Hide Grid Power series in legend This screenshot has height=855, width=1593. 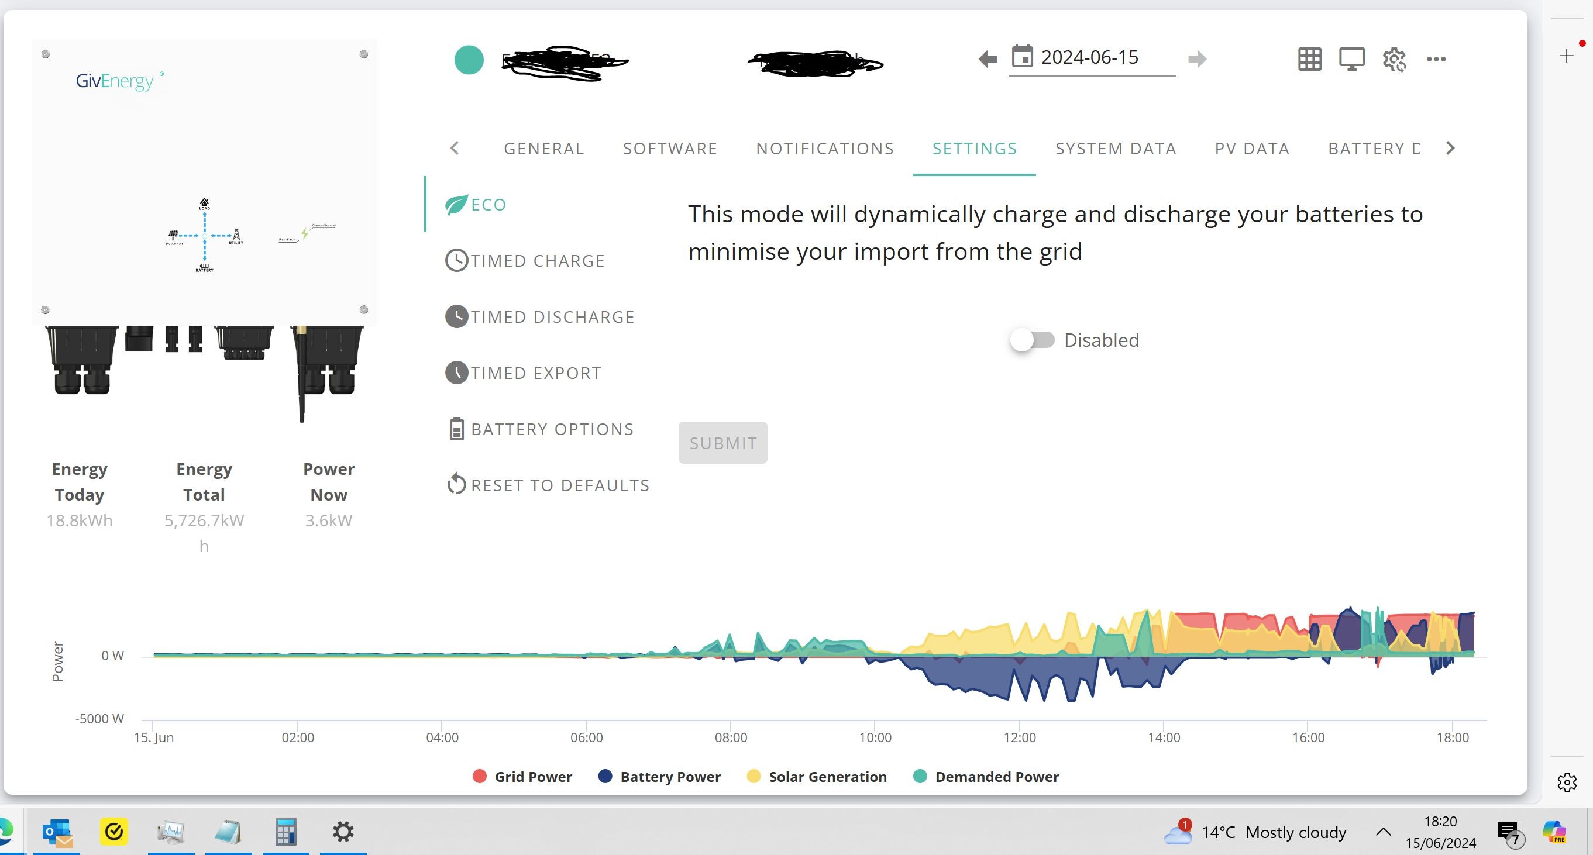(x=522, y=777)
